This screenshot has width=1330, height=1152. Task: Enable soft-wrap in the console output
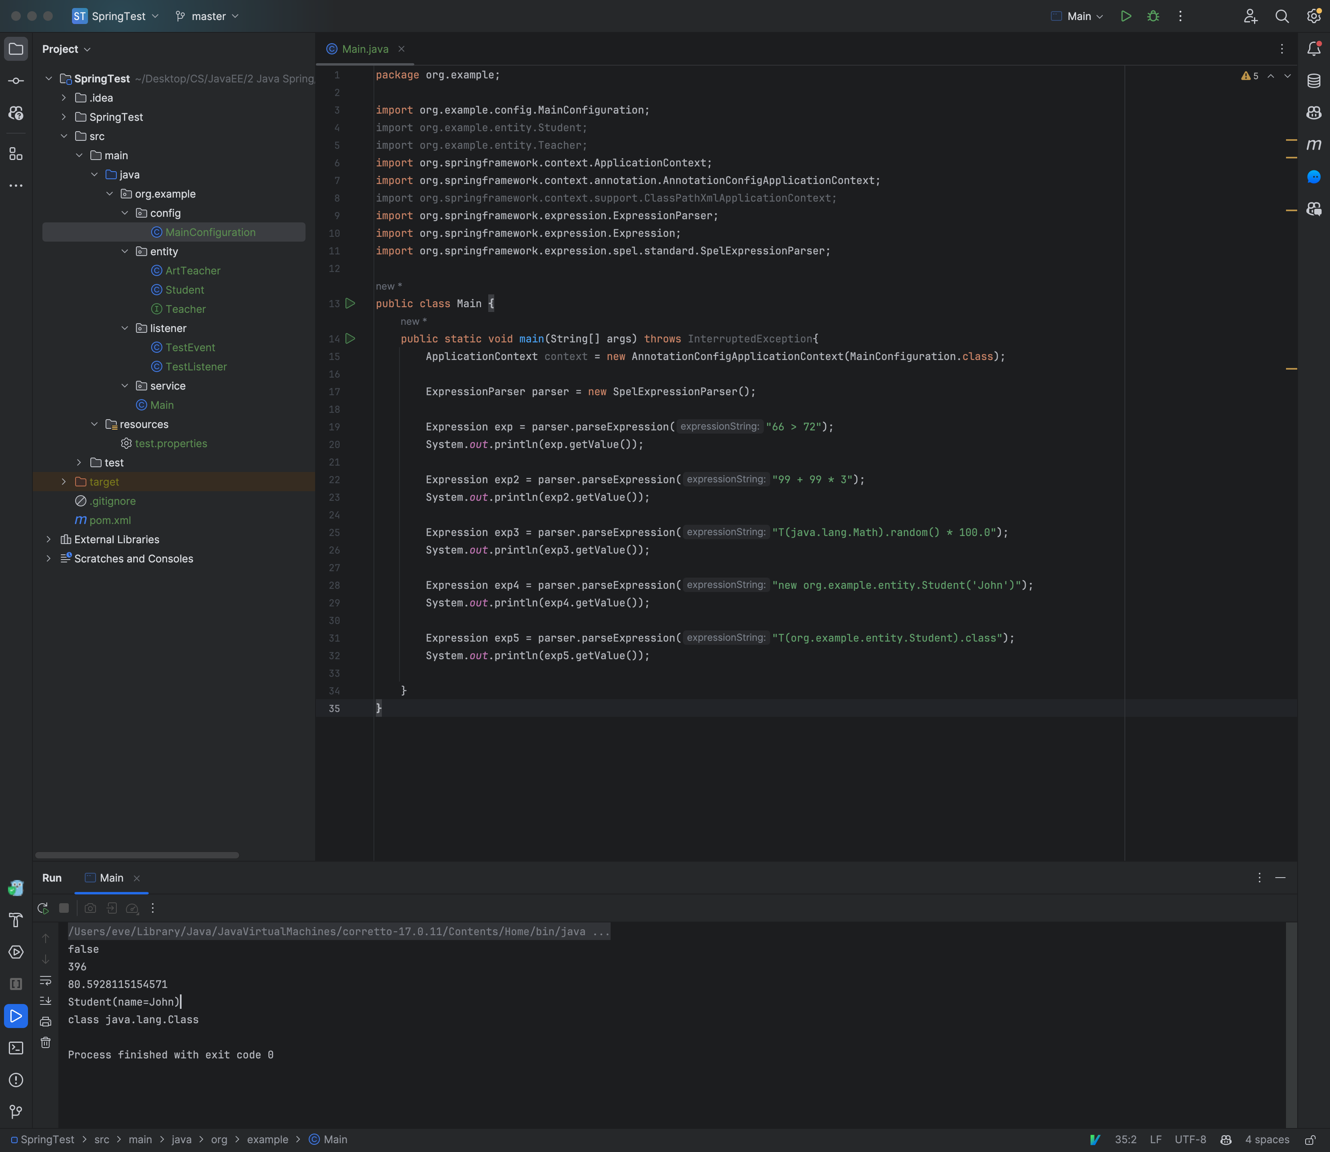click(46, 980)
